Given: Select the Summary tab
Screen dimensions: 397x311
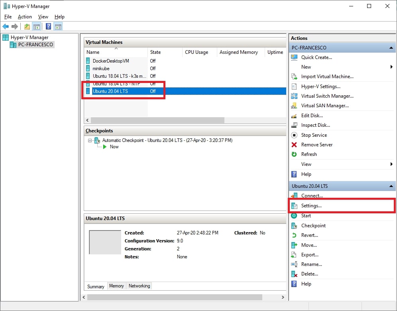Looking at the screenshot, I should pos(96,286).
